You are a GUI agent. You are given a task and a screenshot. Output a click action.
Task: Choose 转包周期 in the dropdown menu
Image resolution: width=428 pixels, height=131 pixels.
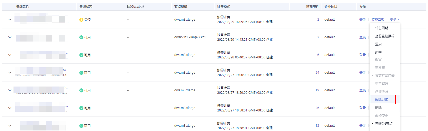[x=381, y=28]
